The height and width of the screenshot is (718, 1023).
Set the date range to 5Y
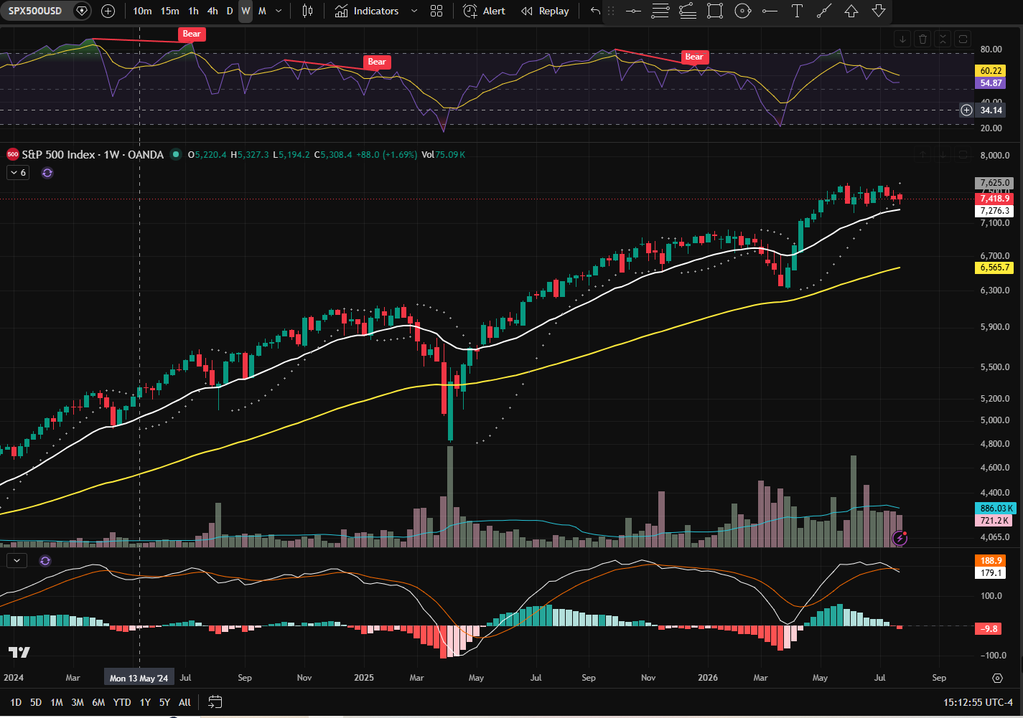(164, 702)
